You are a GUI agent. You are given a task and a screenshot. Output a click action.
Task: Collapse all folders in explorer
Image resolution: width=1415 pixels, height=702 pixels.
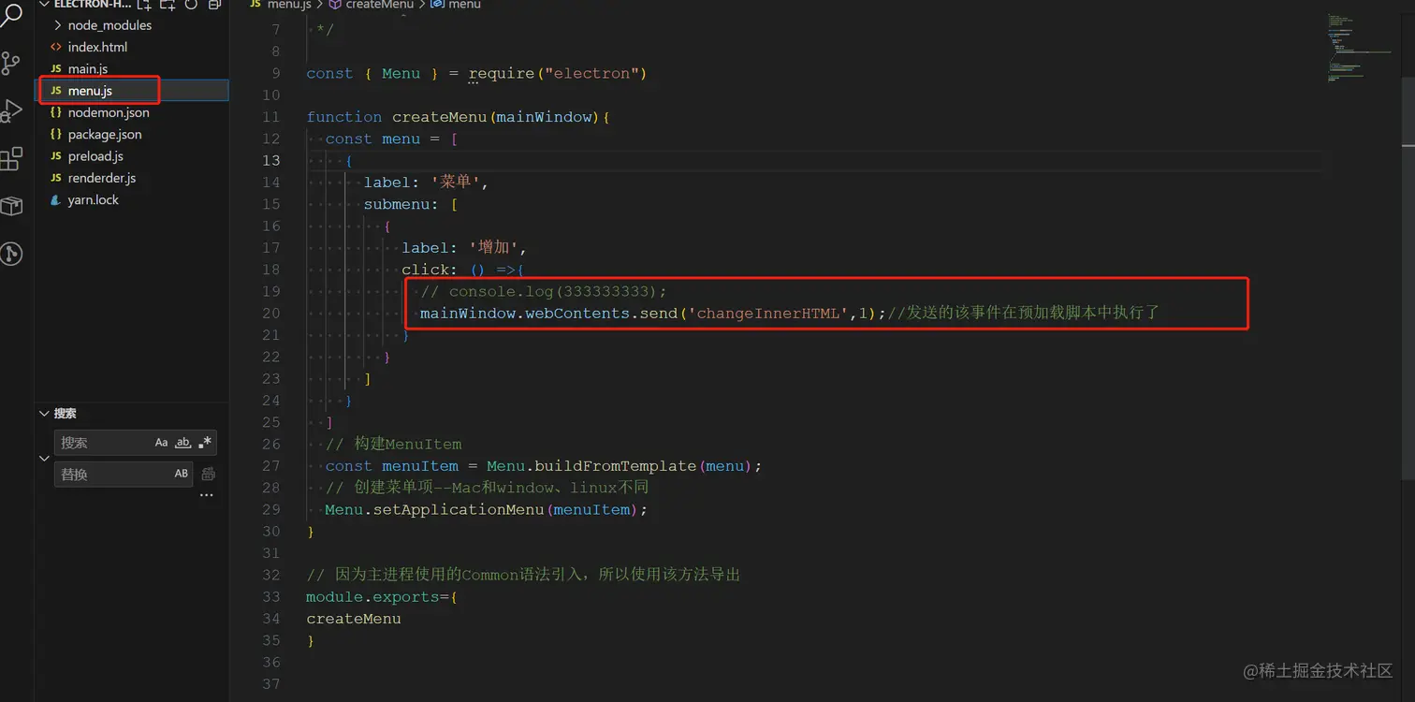point(214,5)
